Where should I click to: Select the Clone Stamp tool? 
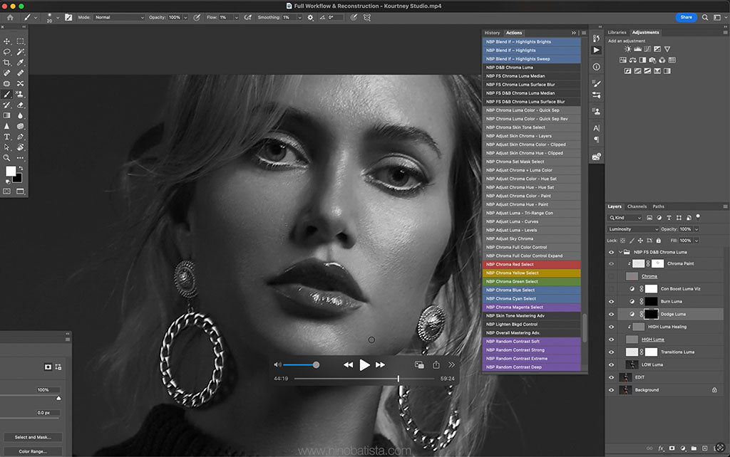[x=20, y=94]
